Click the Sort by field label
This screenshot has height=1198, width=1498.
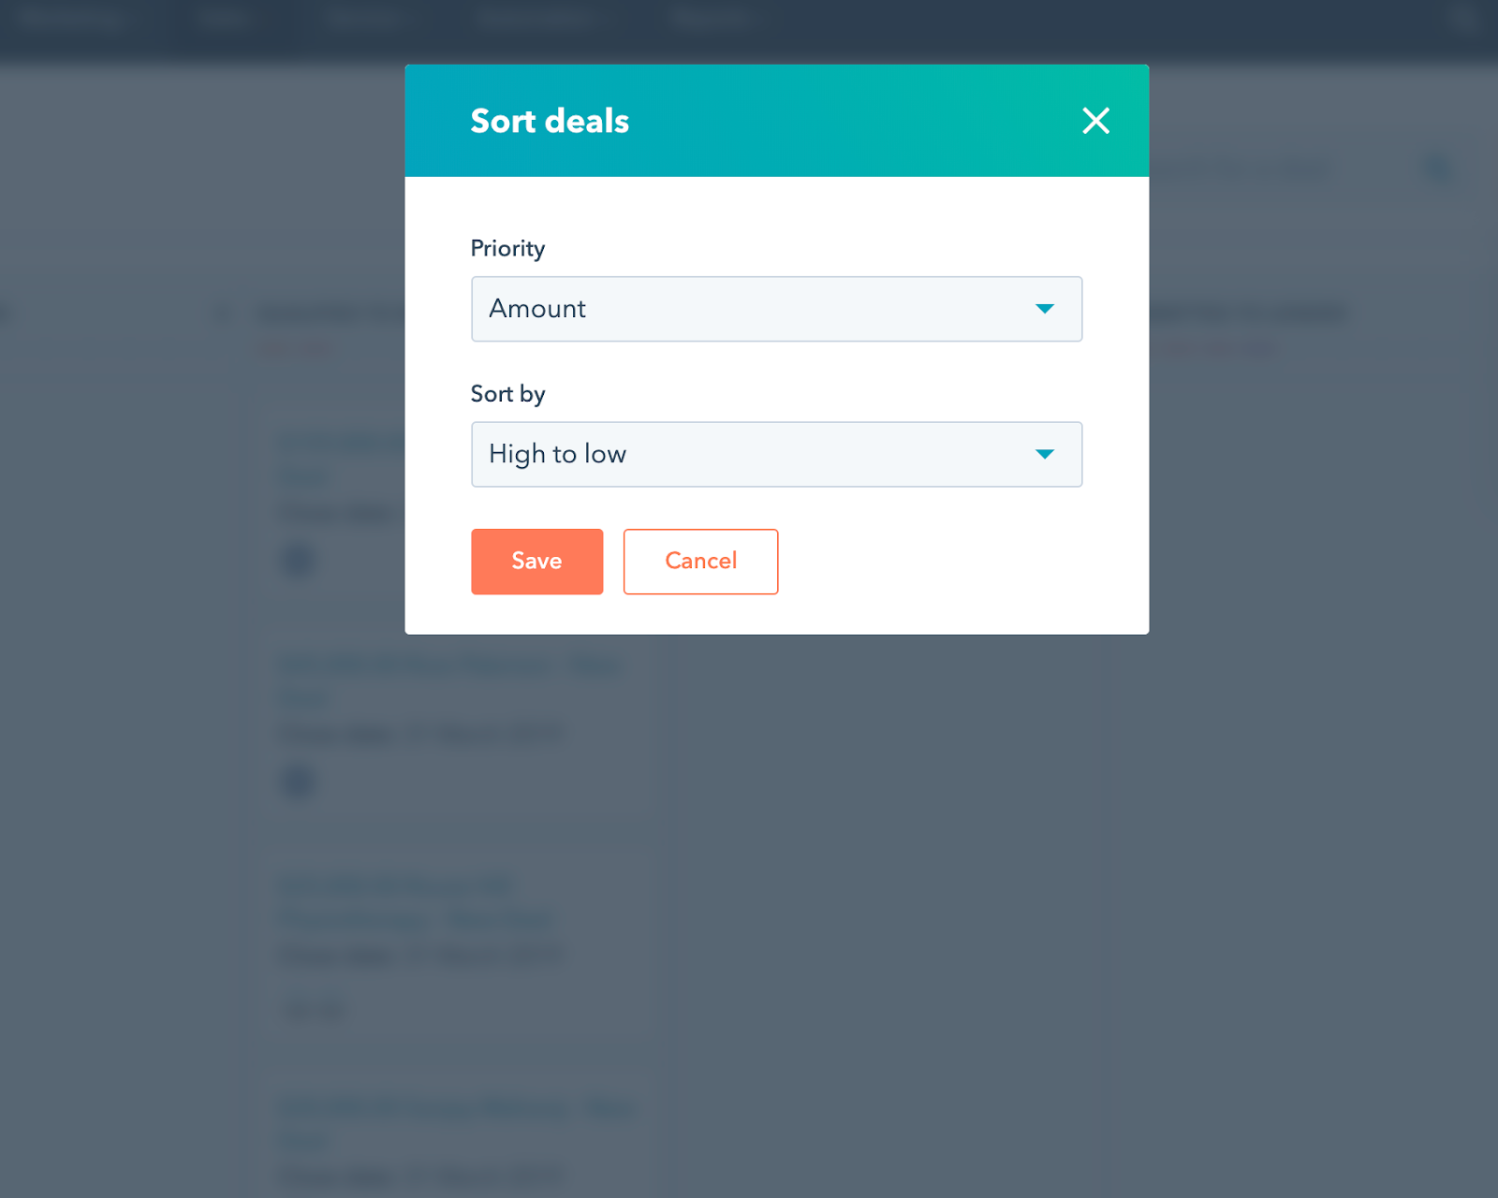coord(507,394)
